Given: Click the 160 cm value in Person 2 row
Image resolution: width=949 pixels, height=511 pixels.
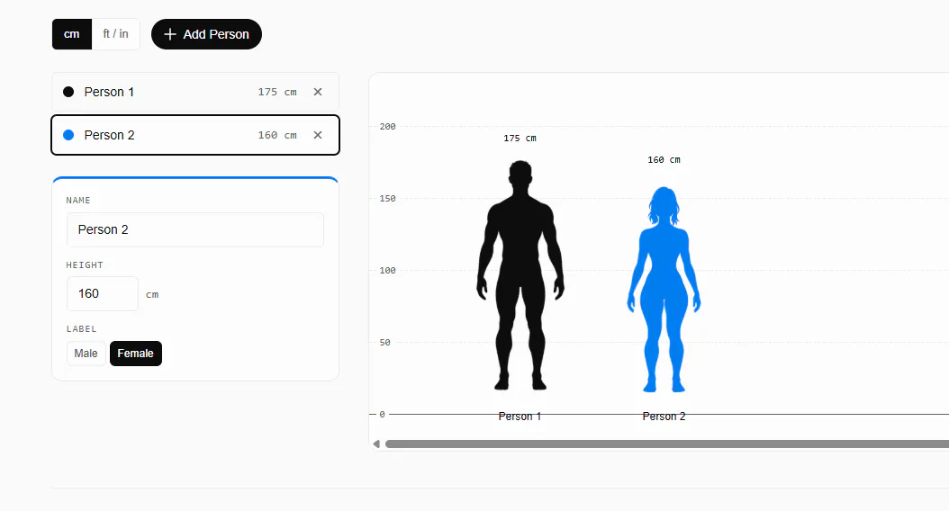Looking at the screenshot, I should (277, 135).
